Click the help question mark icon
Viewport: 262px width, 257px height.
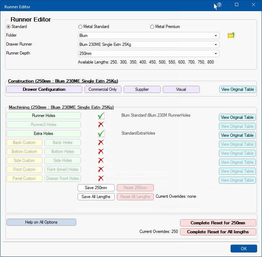click(x=219, y=5)
